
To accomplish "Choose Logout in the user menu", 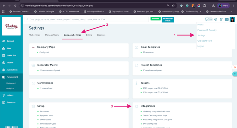I will point(201,46).
